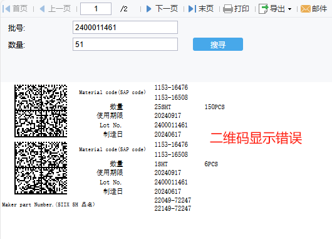This screenshot has height=239, width=332.
Task: Click the red 二维码显示错误 text
Action: 256,138
